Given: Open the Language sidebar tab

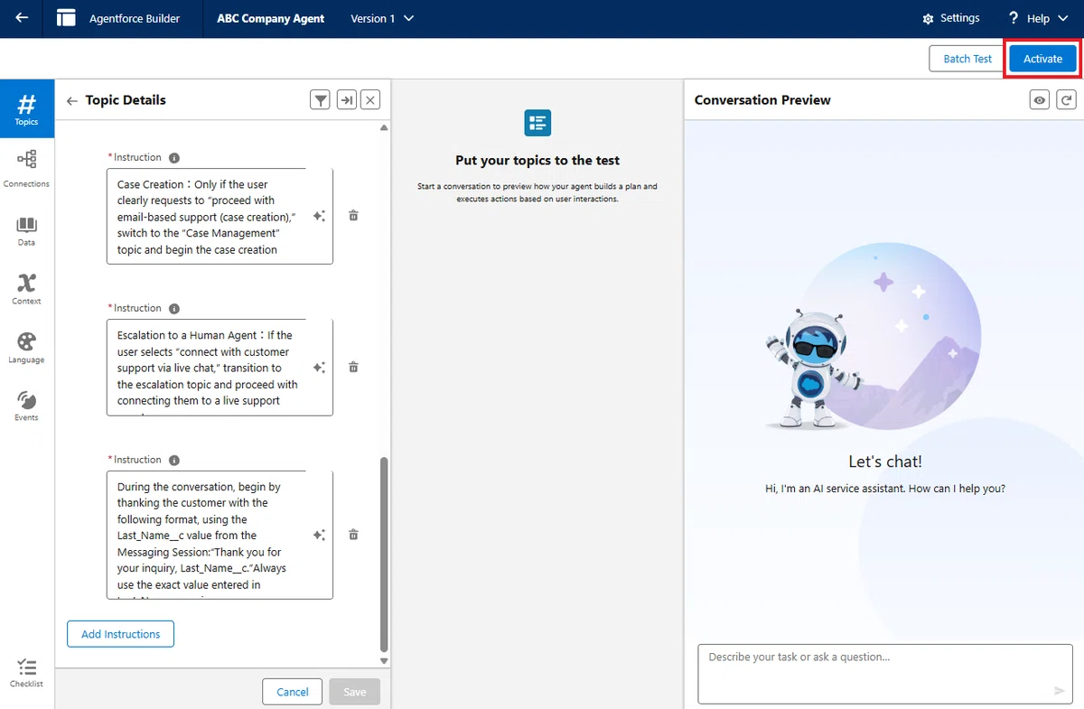Looking at the screenshot, I should [x=27, y=348].
